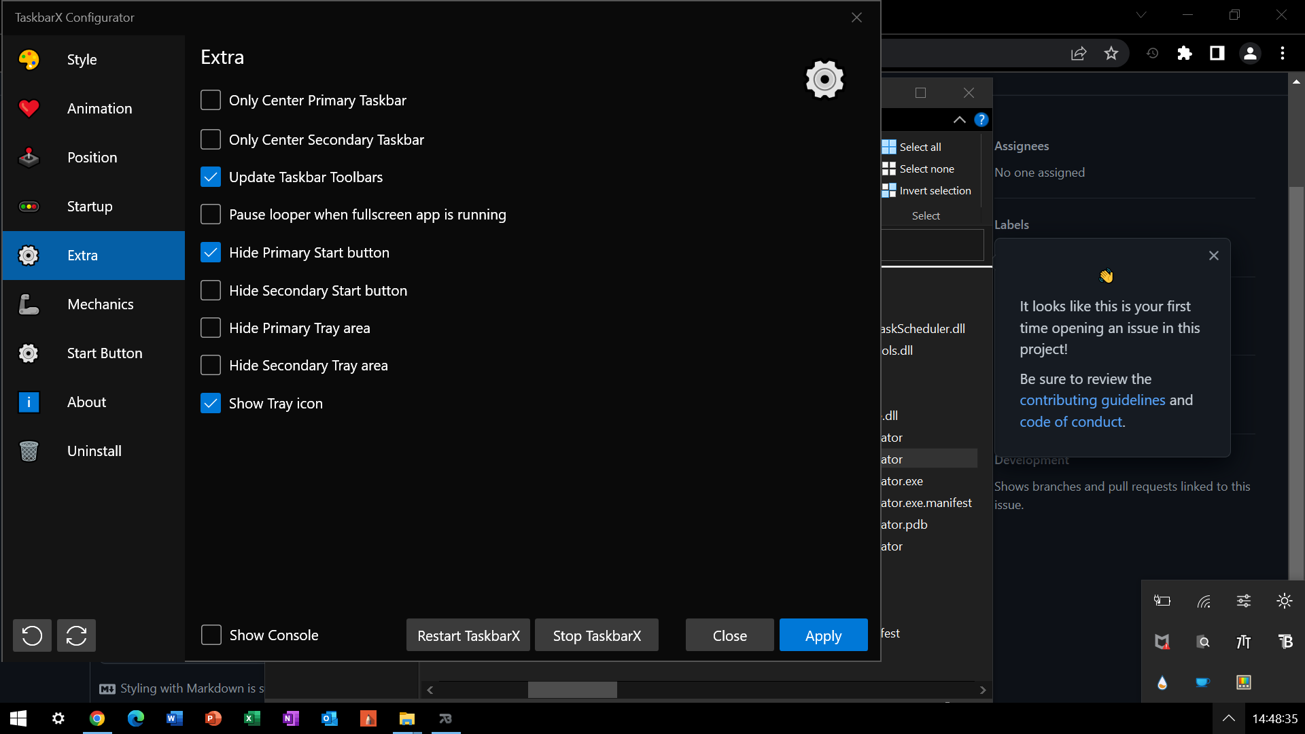Click Stop TaskbarX
Image resolution: width=1305 pixels, height=734 pixels.
tap(596, 635)
